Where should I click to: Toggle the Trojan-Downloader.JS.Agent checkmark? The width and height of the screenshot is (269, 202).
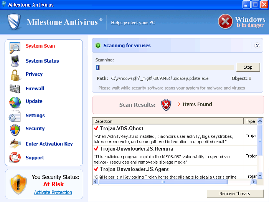click(96, 169)
